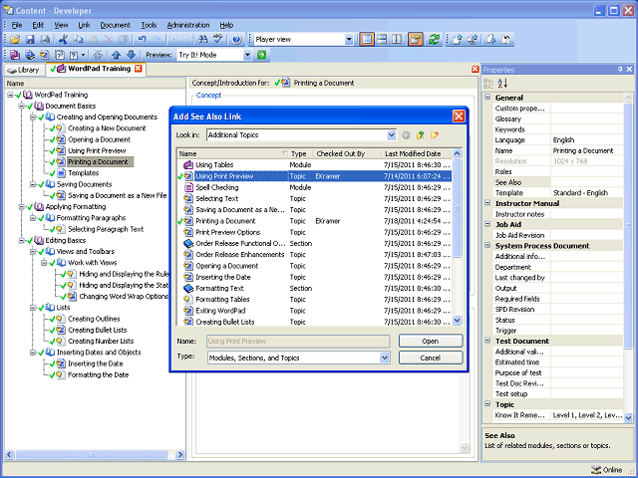Click the Link New Module purple book icon
638x478 pixels.
[15, 55]
